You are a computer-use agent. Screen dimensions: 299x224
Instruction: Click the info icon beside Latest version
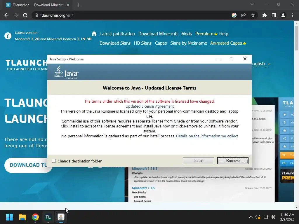8,36
